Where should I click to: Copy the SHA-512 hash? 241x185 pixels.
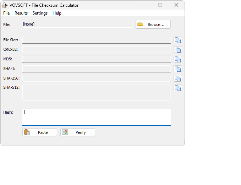[x=178, y=88]
